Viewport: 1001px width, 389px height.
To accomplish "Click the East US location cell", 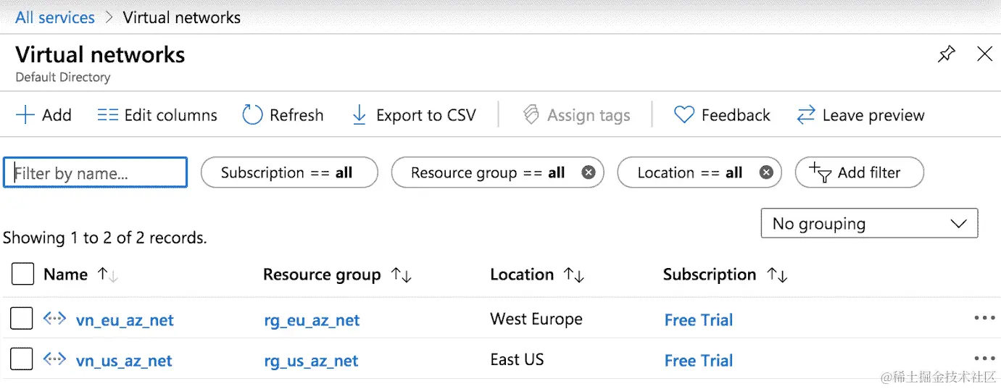I will (x=517, y=359).
